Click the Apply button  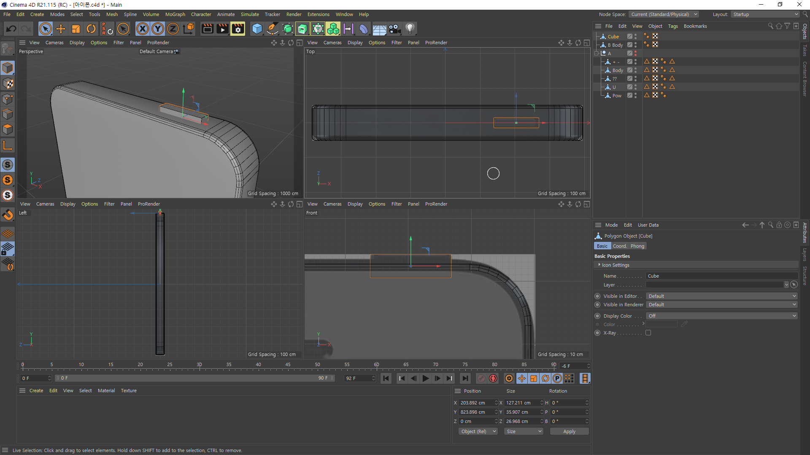click(x=569, y=431)
